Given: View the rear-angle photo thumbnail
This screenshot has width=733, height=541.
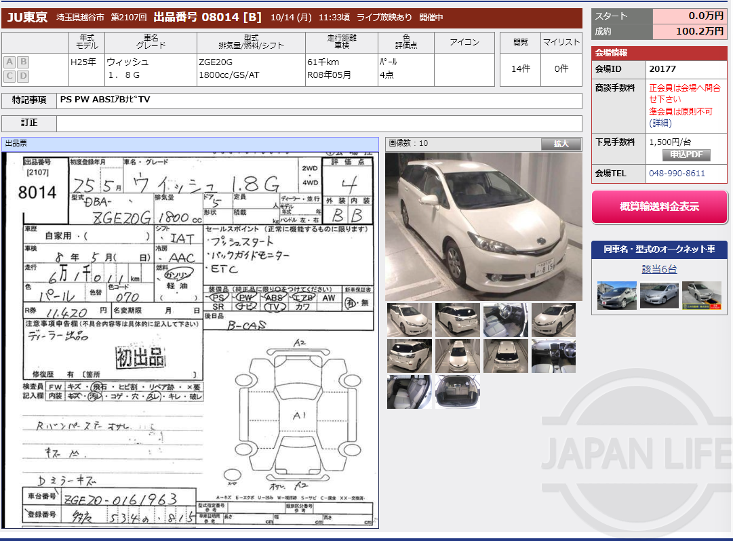Looking at the screenshot, I should tap(458, 319).
